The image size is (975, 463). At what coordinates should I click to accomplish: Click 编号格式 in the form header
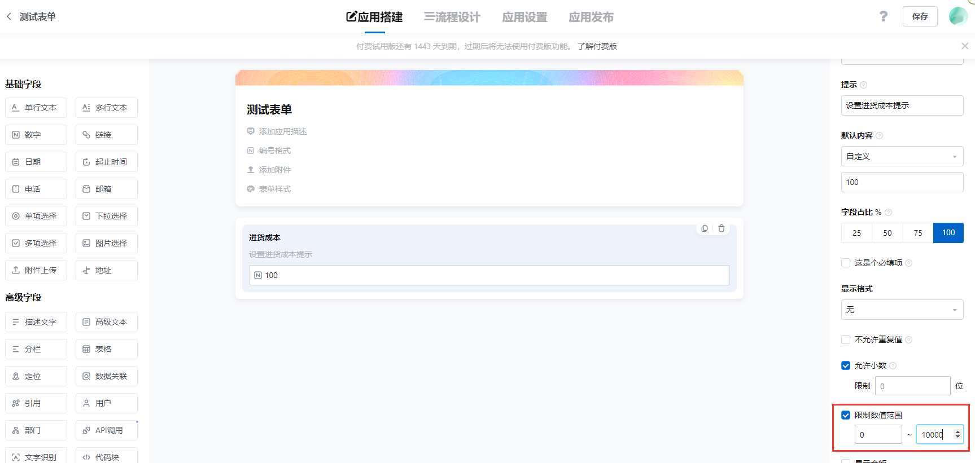pos(269,151)
